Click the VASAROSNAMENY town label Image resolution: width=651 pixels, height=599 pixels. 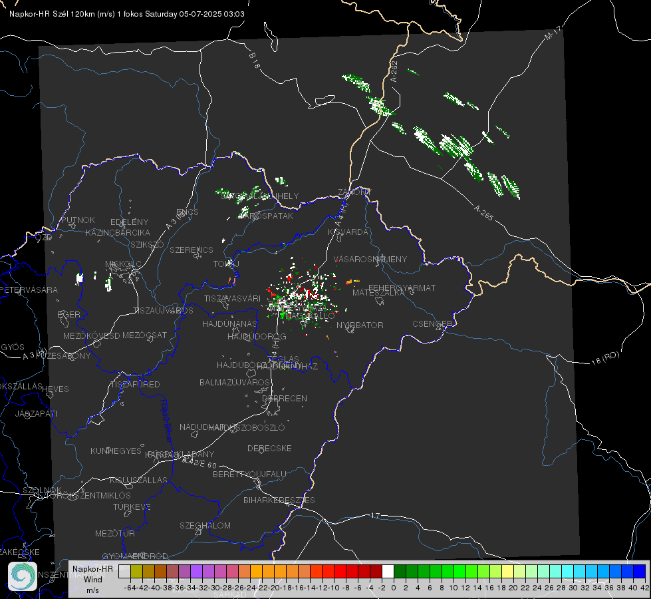coord(370,259)
